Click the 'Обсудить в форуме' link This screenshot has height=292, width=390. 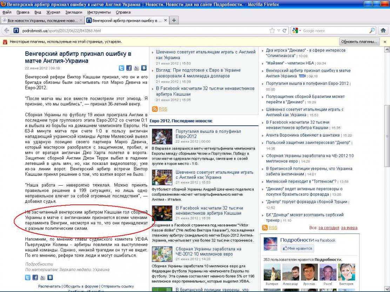(81, 286)
